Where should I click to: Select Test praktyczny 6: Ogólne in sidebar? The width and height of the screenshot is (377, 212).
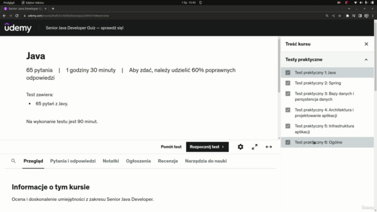pyautogui.click(x=328, y=143)
